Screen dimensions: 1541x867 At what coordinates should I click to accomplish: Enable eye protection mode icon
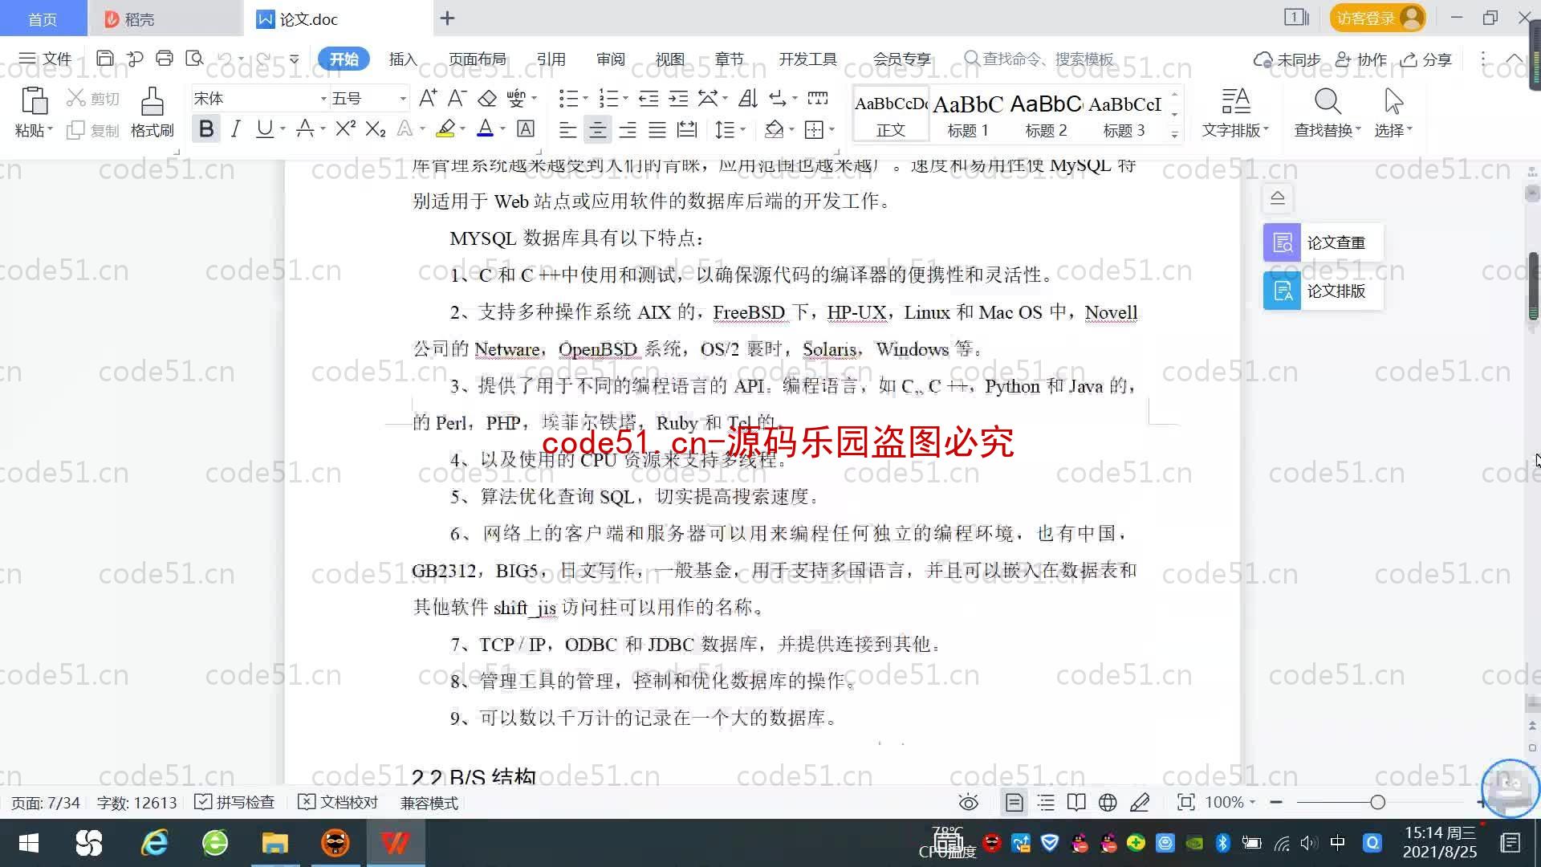969,802
